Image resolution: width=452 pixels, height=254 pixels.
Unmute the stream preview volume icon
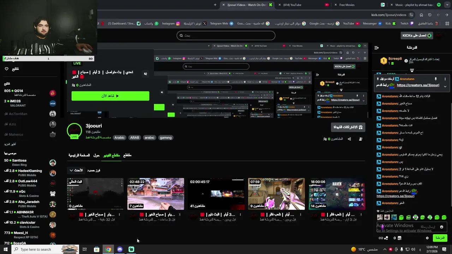145,74
